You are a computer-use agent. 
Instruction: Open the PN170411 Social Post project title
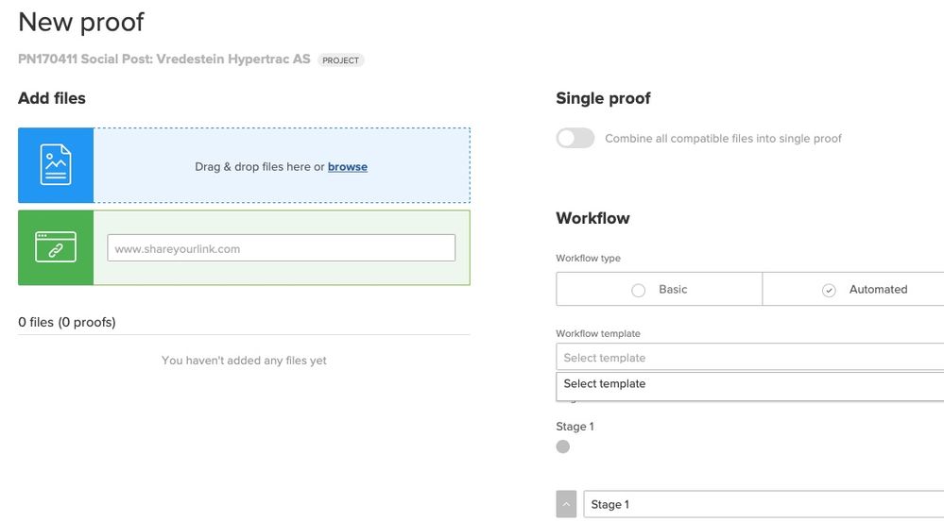coord(164,59)
